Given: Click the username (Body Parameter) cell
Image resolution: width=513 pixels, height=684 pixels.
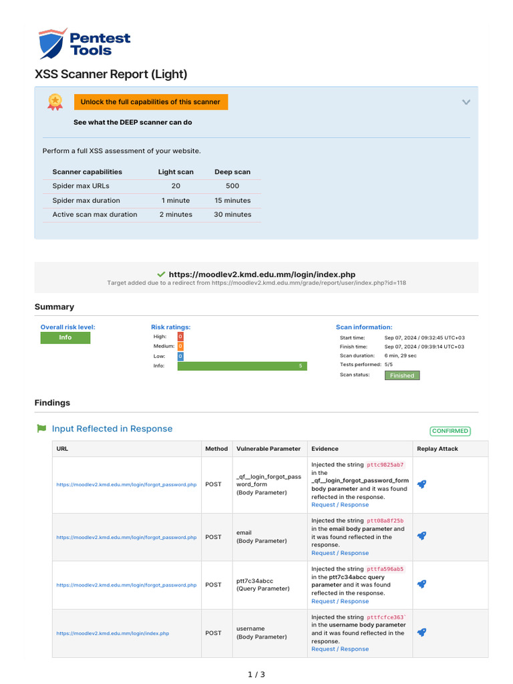Looking at the screenshot, I should [262, 633].
